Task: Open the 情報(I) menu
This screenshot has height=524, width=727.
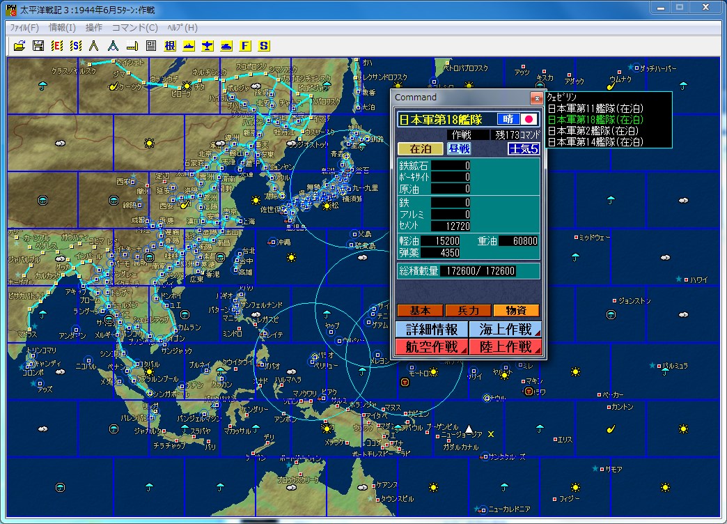Action: 62,28
